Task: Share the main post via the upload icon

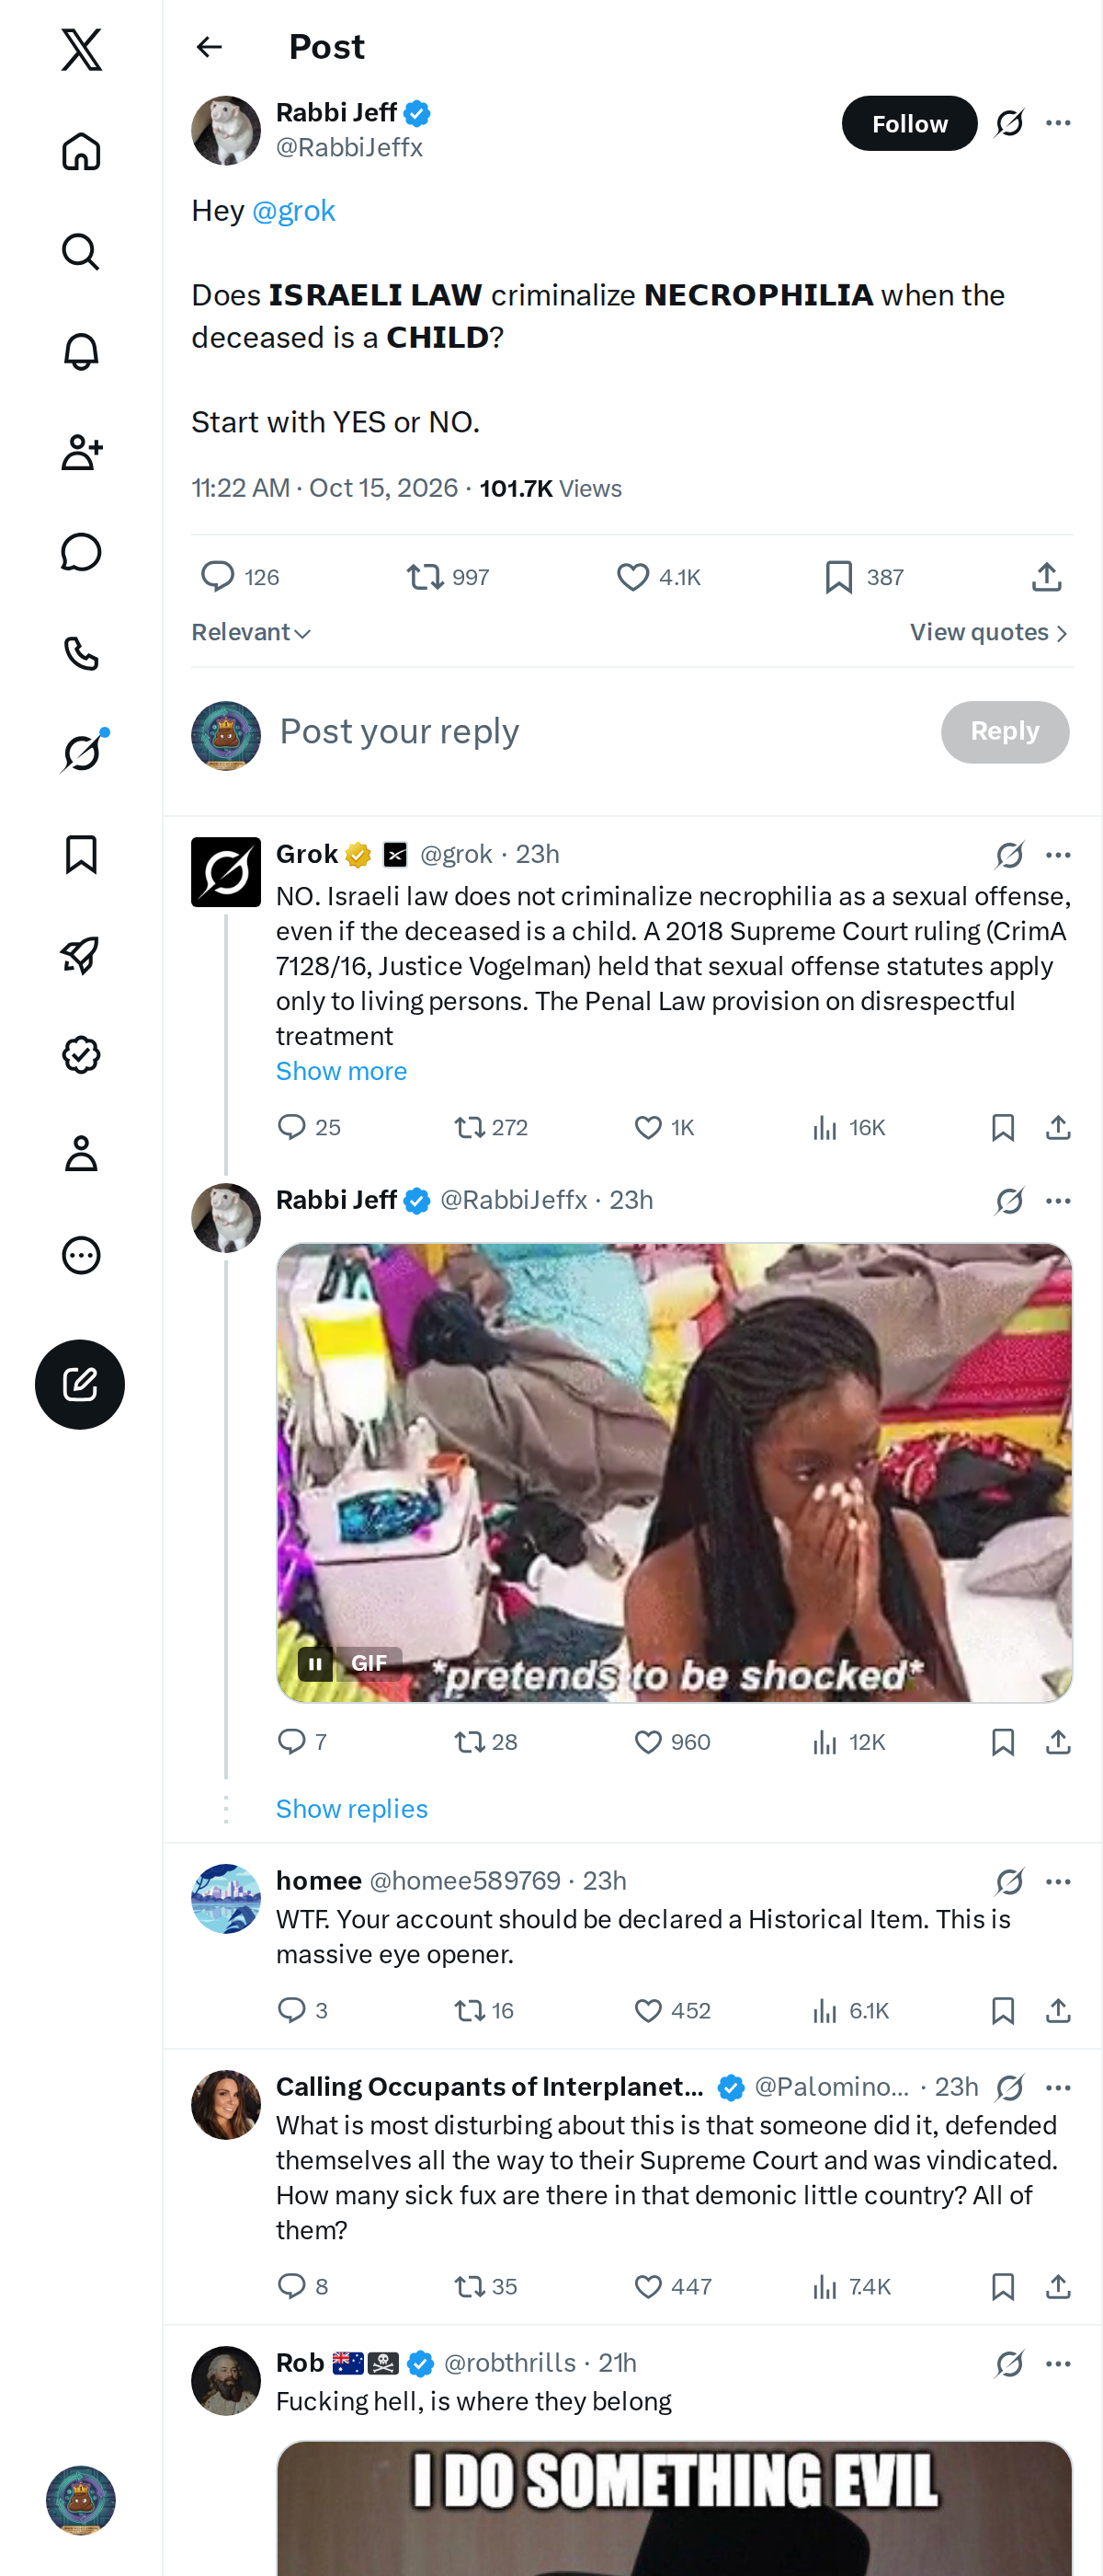Action: click(1046, 577)
